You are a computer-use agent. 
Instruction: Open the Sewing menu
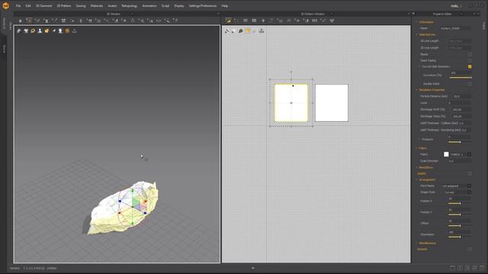(x=81, y=6)
